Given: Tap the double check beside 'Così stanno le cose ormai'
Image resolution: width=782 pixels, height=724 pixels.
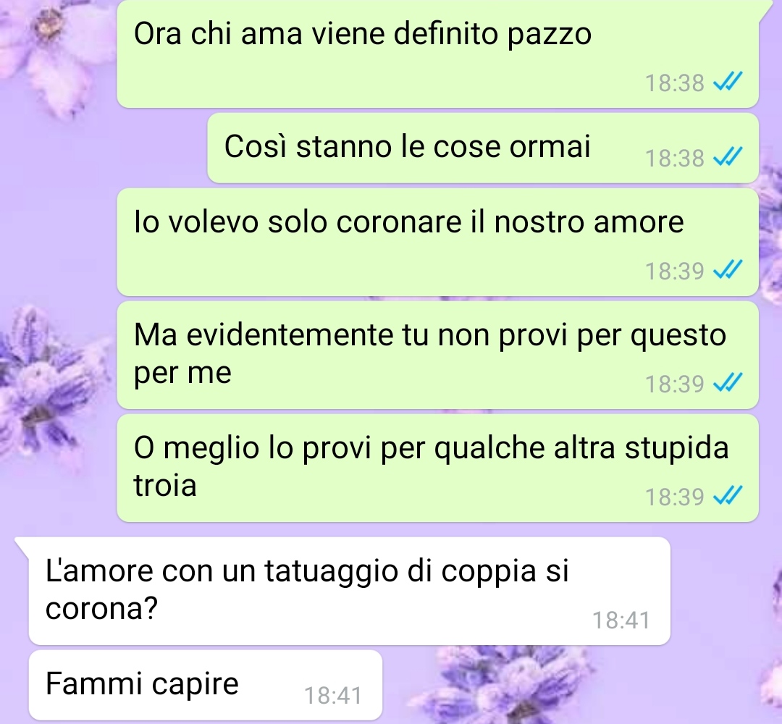Looking at the screenshot, I should tap(728, 158).
